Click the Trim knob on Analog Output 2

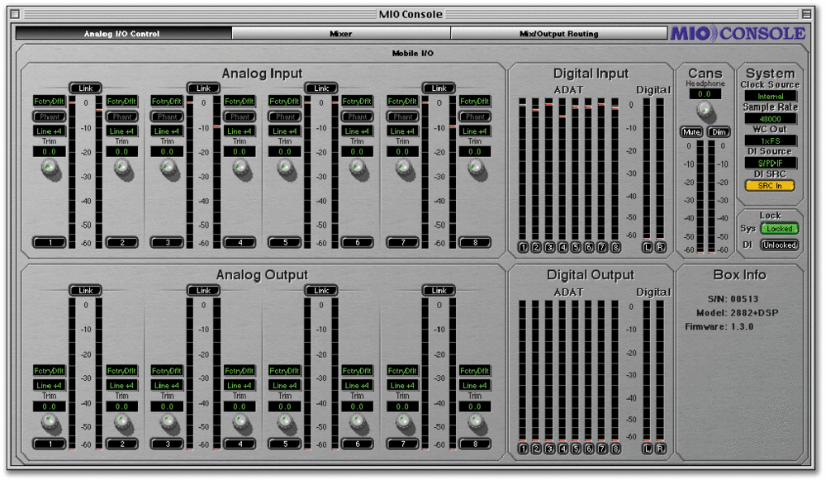(x=122, y=422)
